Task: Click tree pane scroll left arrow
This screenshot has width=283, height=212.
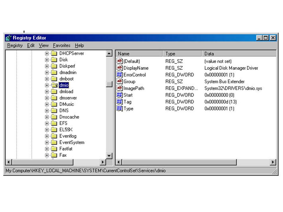Action: pos(9,162)
